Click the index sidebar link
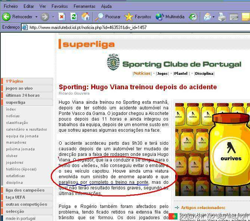The height and width of the screenshot is (221, 250). tap(11, 109)
